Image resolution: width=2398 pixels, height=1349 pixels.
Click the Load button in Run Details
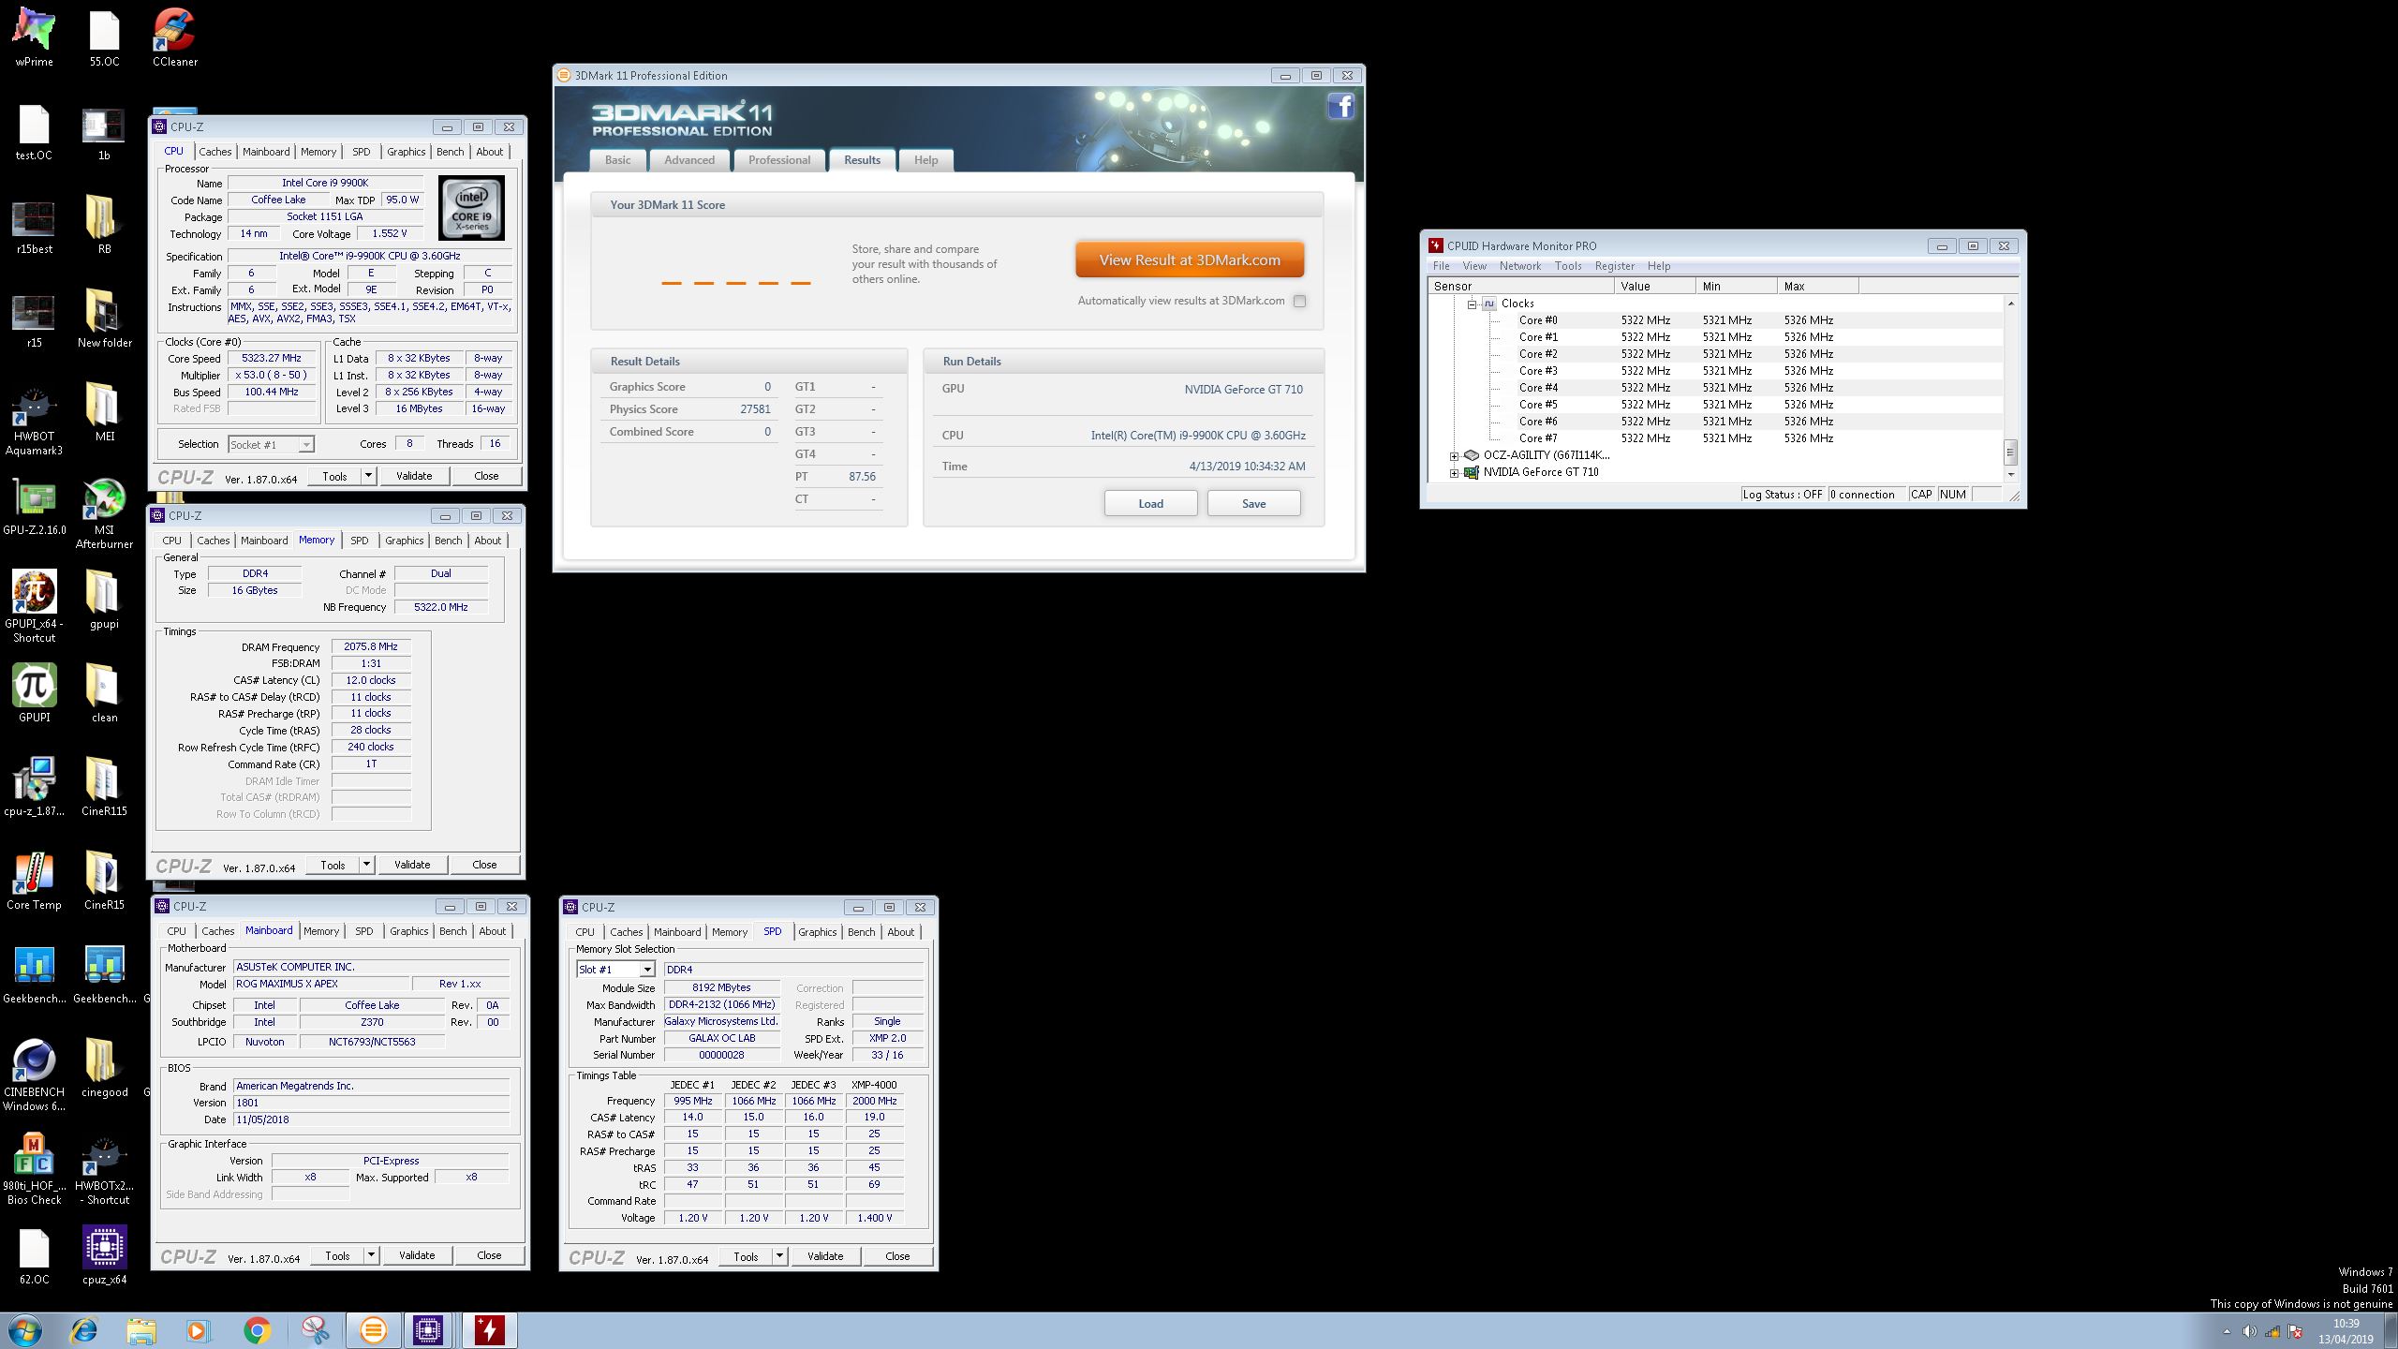[1150, 503]
